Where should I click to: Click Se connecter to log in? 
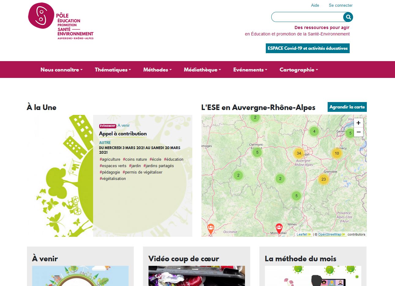[340, 5]
